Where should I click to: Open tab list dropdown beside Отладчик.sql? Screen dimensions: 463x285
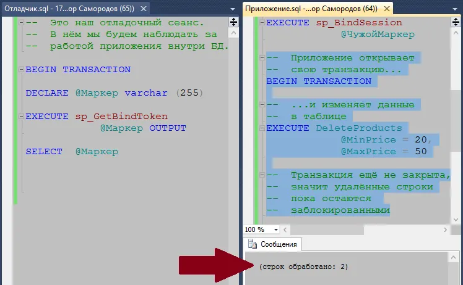233,9
